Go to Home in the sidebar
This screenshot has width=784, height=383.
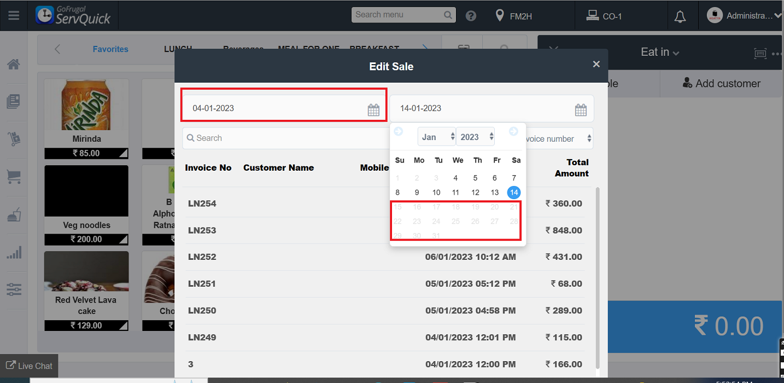click(14, 64)
